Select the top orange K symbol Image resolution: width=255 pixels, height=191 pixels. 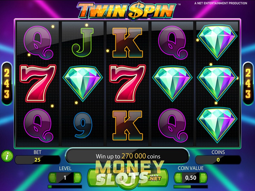[x=127, y=43]
